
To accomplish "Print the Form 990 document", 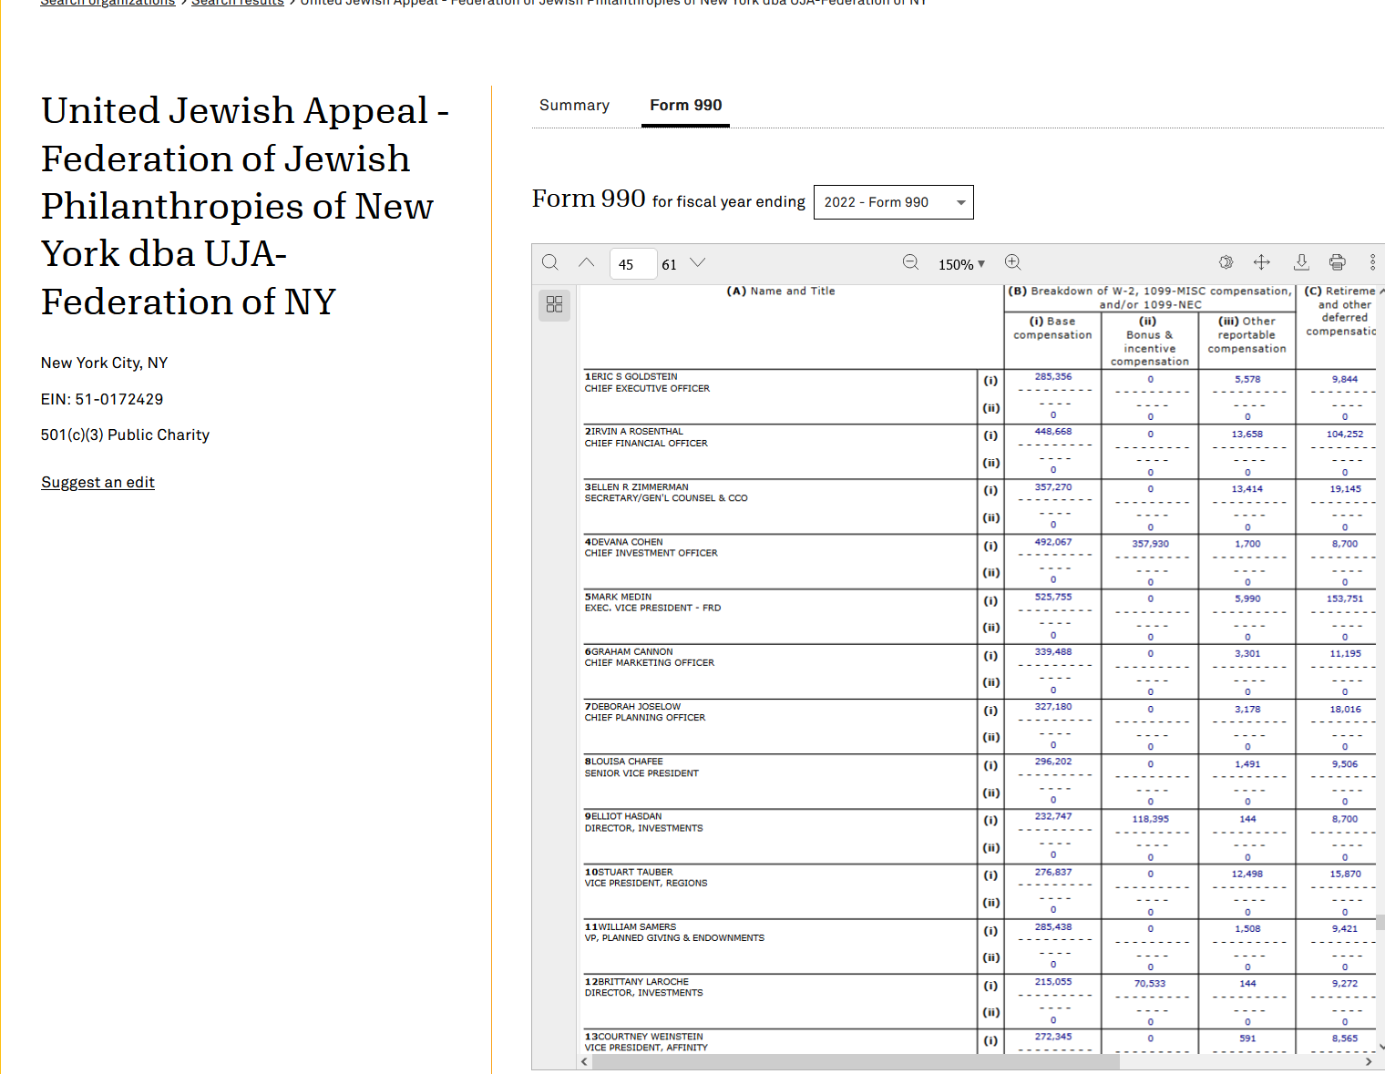I will tap(1337, 263).
